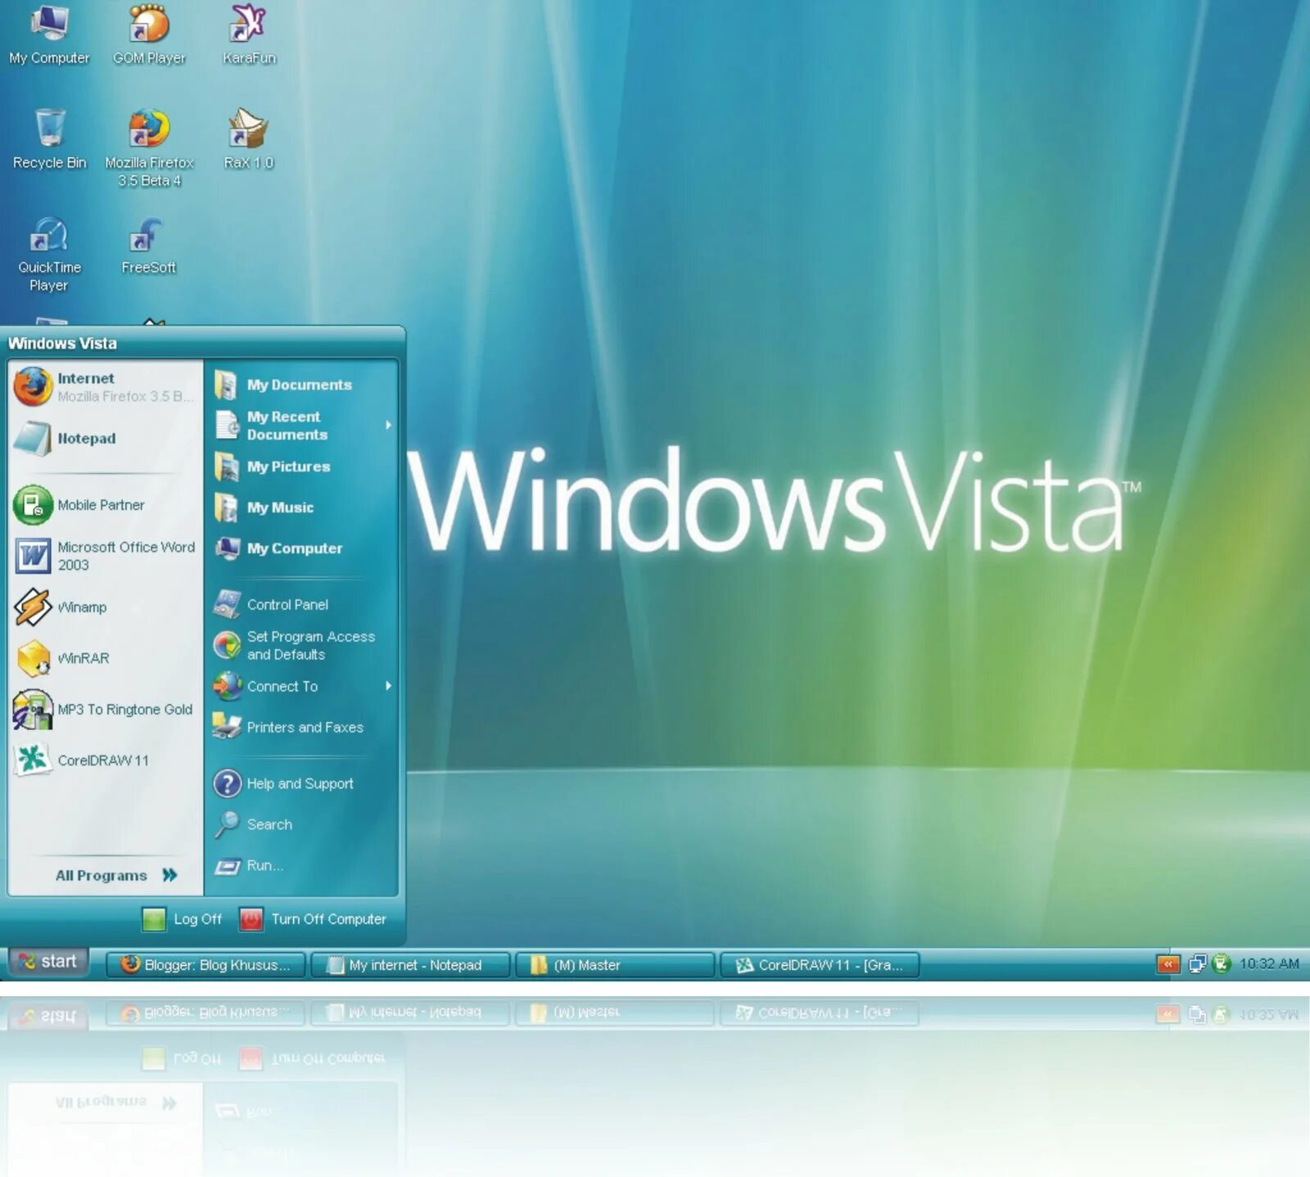The height and width of the screenshot is (1177, 1310).
Task: Expand hidden system tray icons
Action: (1168, 964)
